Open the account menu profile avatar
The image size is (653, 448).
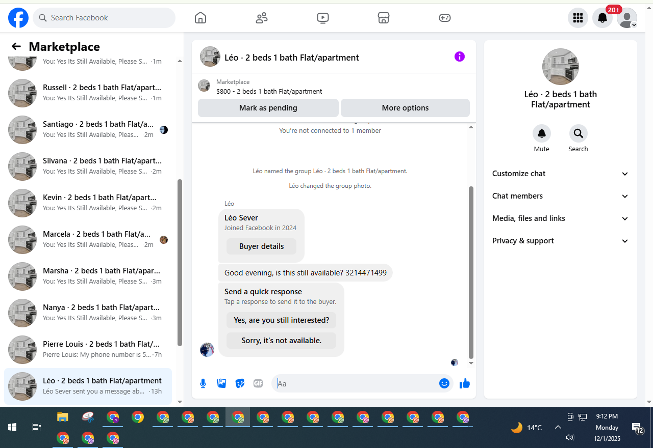click(627, 18)
